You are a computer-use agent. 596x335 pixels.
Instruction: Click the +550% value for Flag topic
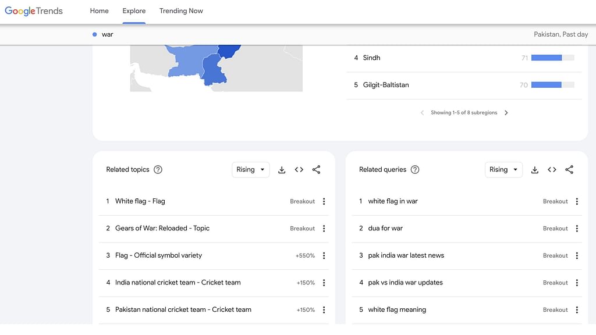click(305, 256)
